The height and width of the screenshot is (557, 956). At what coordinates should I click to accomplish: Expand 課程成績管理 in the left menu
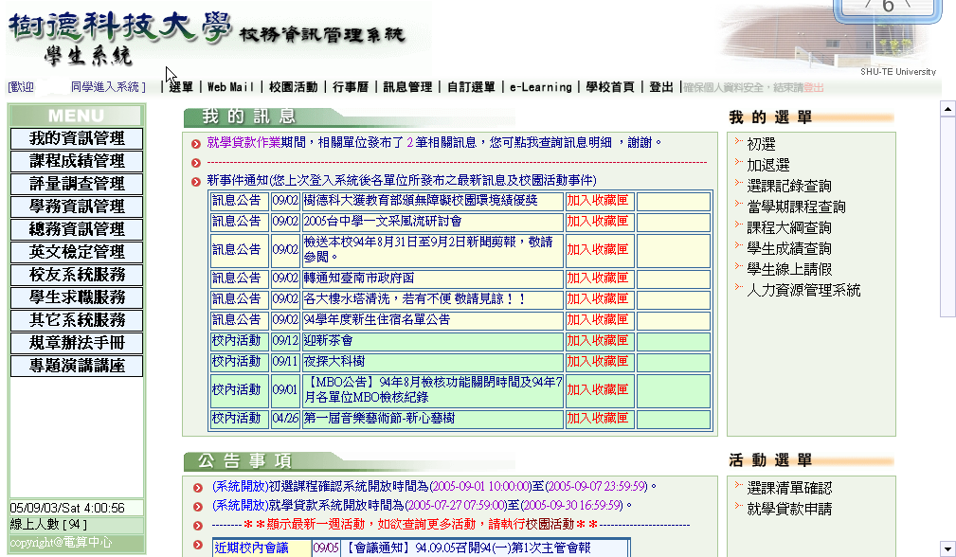[77, 161]
